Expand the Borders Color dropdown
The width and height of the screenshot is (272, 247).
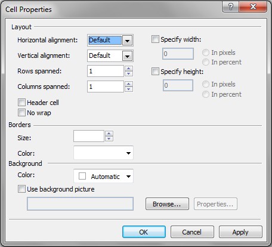[x=103, y=153]
